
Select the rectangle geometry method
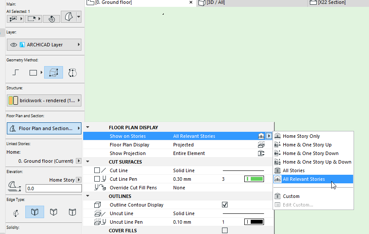click(33, 73)
